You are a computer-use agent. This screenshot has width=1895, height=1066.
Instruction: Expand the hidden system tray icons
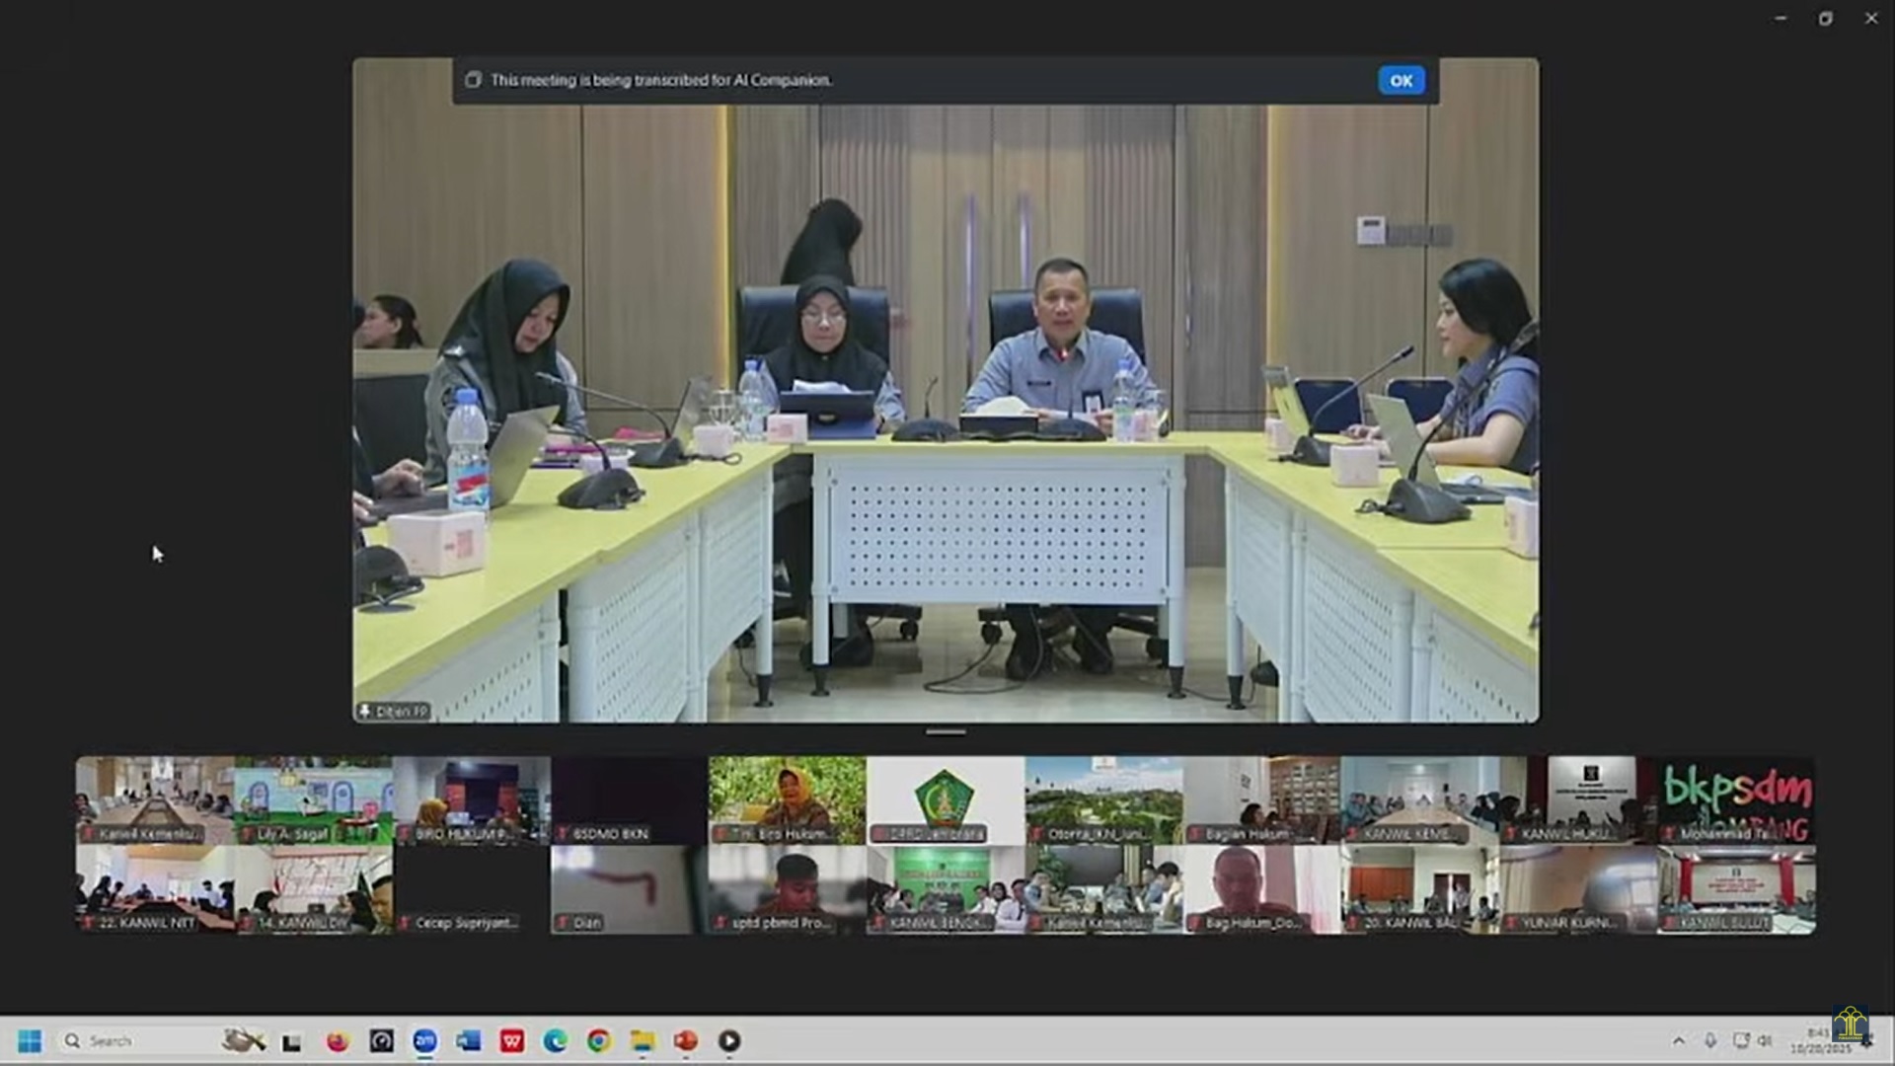coord(1679,1040)
